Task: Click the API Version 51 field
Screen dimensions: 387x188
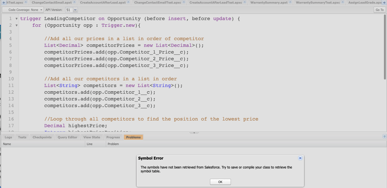Action: [x=69, y=10]
